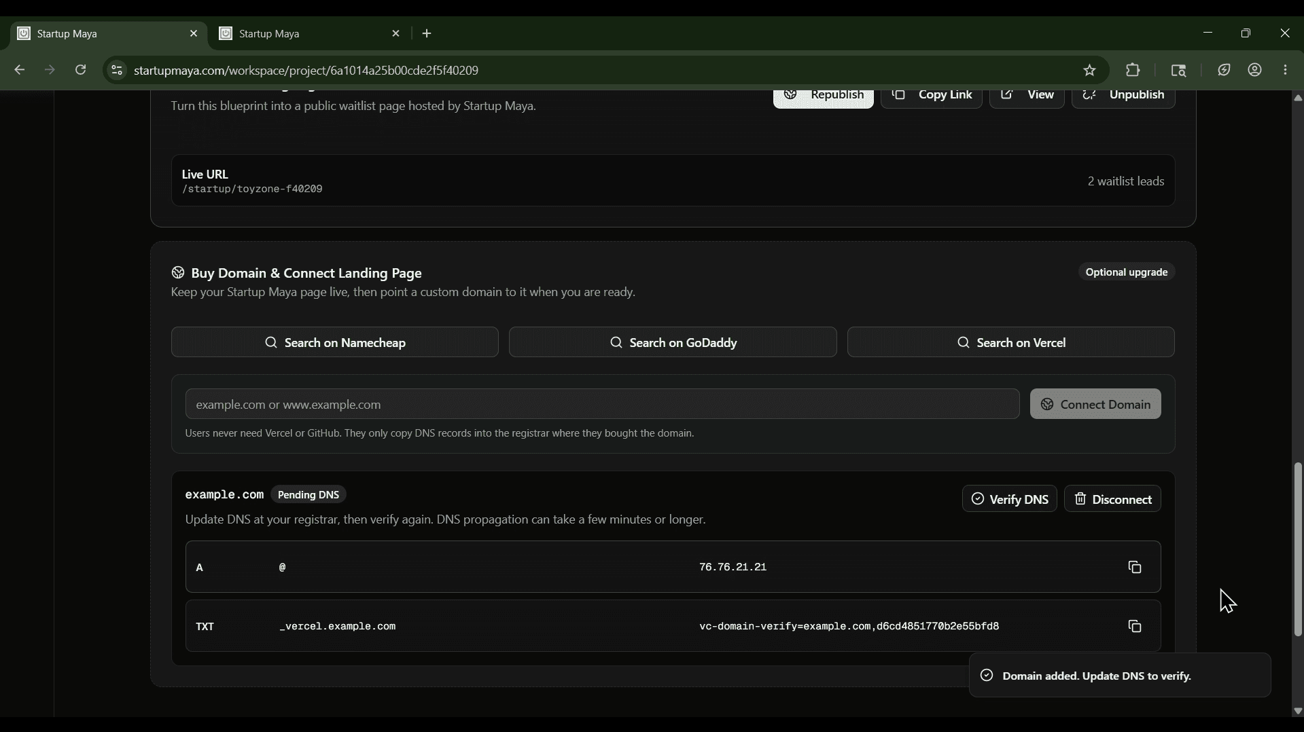Reload the current page
Viewport: 1304px width, 732px height.
click(80, 70)
